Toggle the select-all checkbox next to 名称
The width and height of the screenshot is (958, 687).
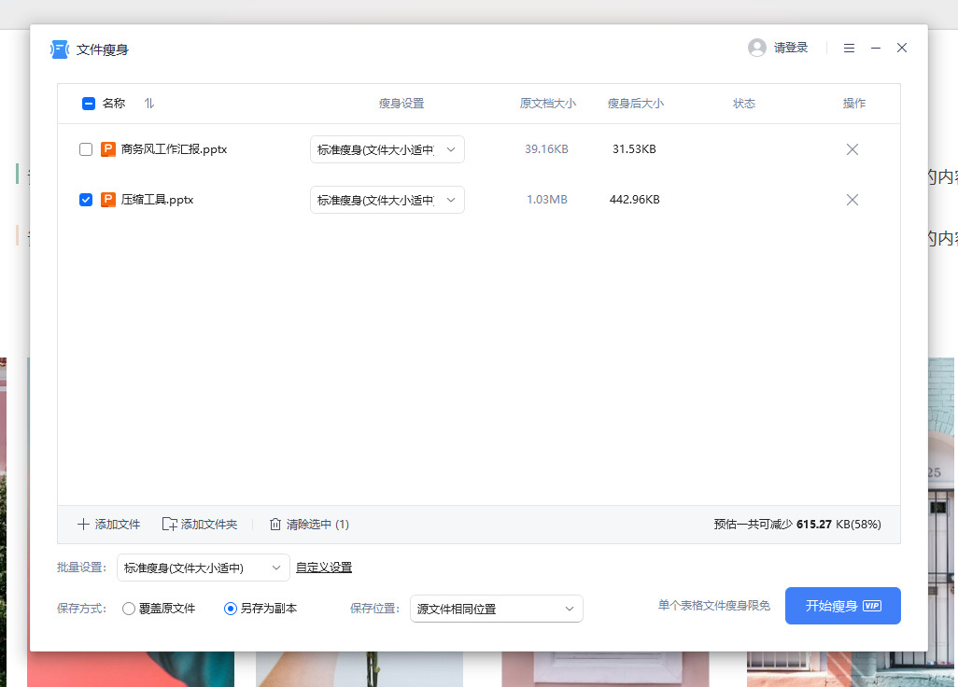coord(89,104)
